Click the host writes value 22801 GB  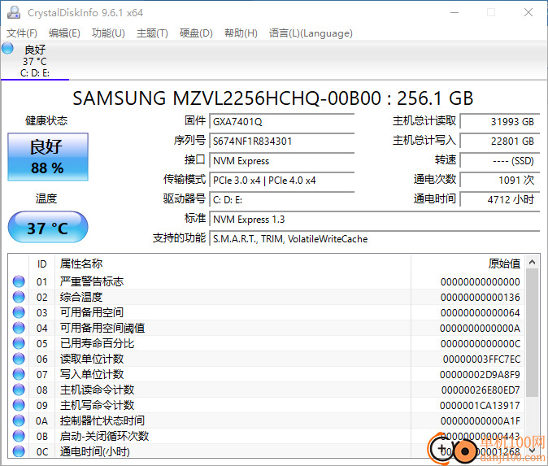pos(500,141)
